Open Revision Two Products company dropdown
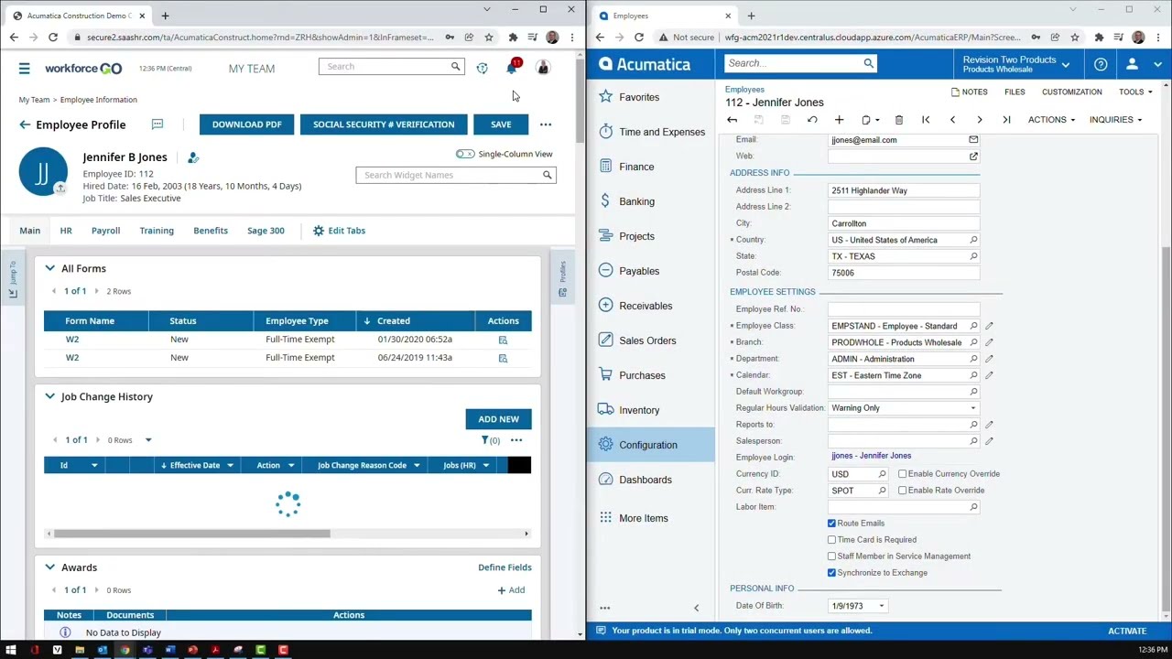Viewport: 1172px width, 659px height. point(1015,64)
